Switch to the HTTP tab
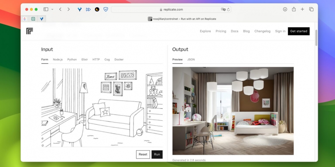This screenshot has height=167, width=335. tap(96, 59)
